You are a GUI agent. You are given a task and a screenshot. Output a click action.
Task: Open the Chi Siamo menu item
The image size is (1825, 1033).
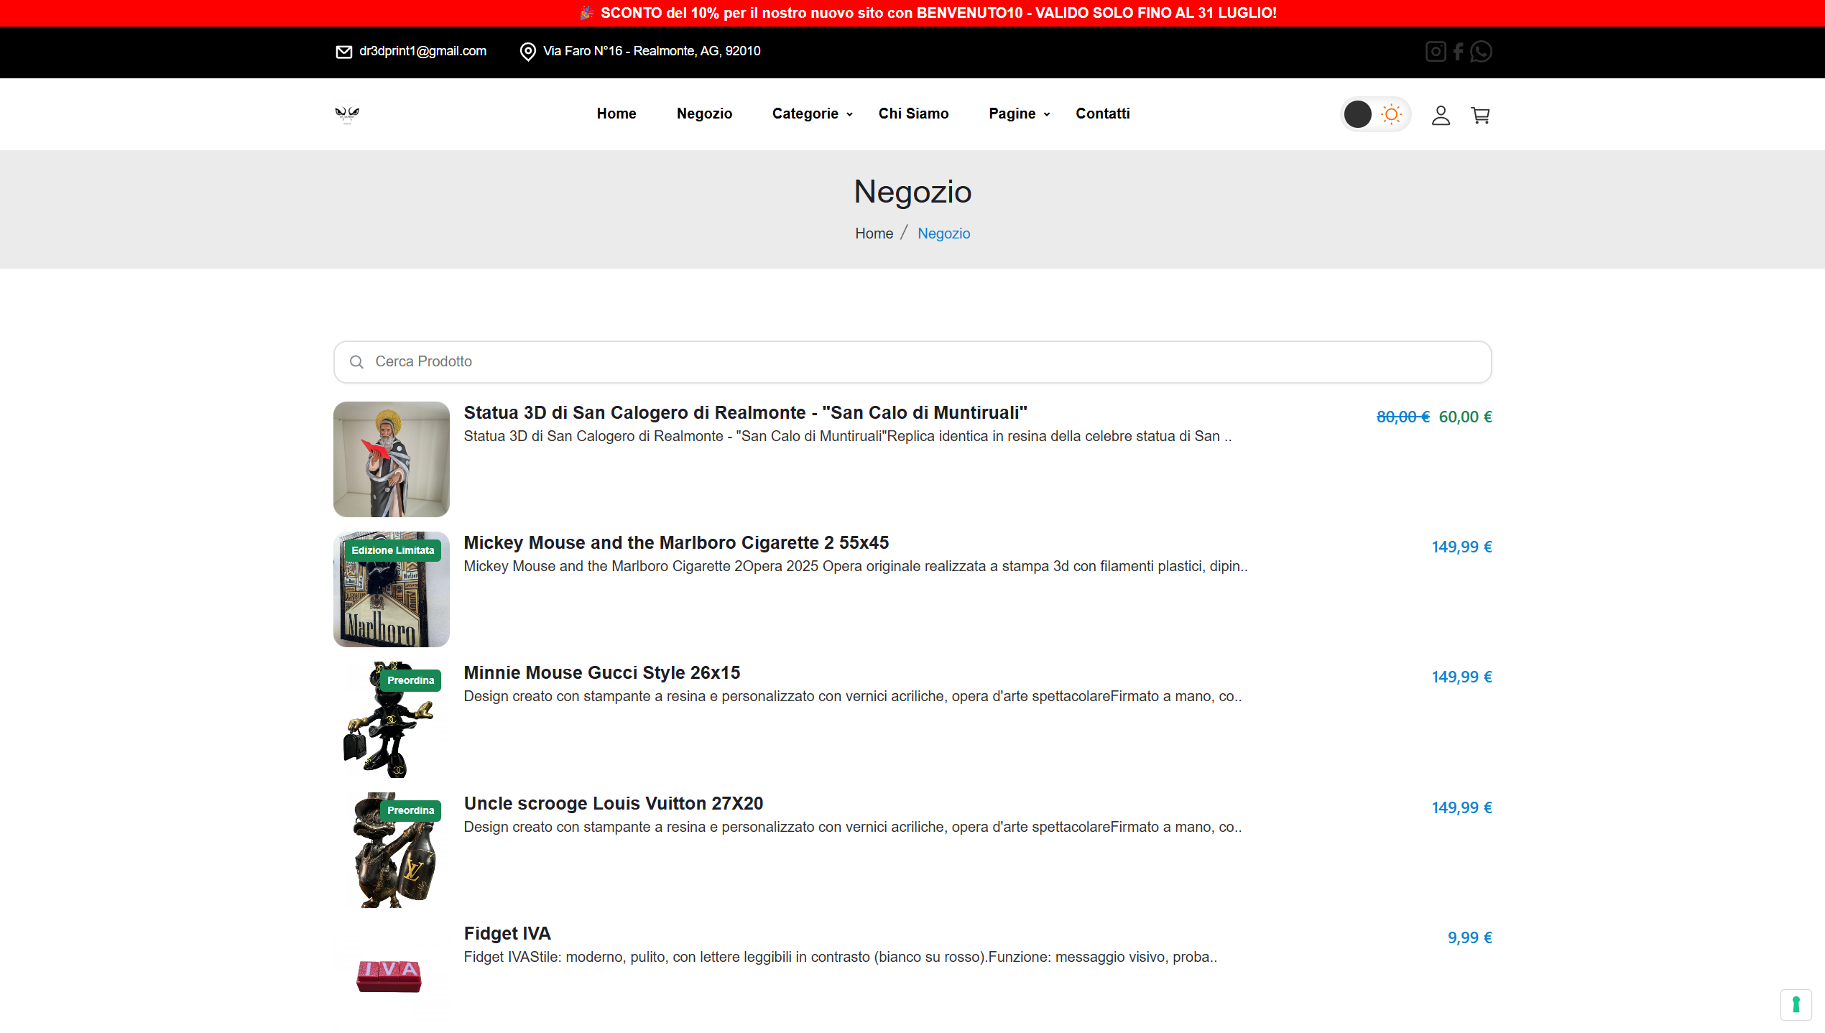(913, 114)
